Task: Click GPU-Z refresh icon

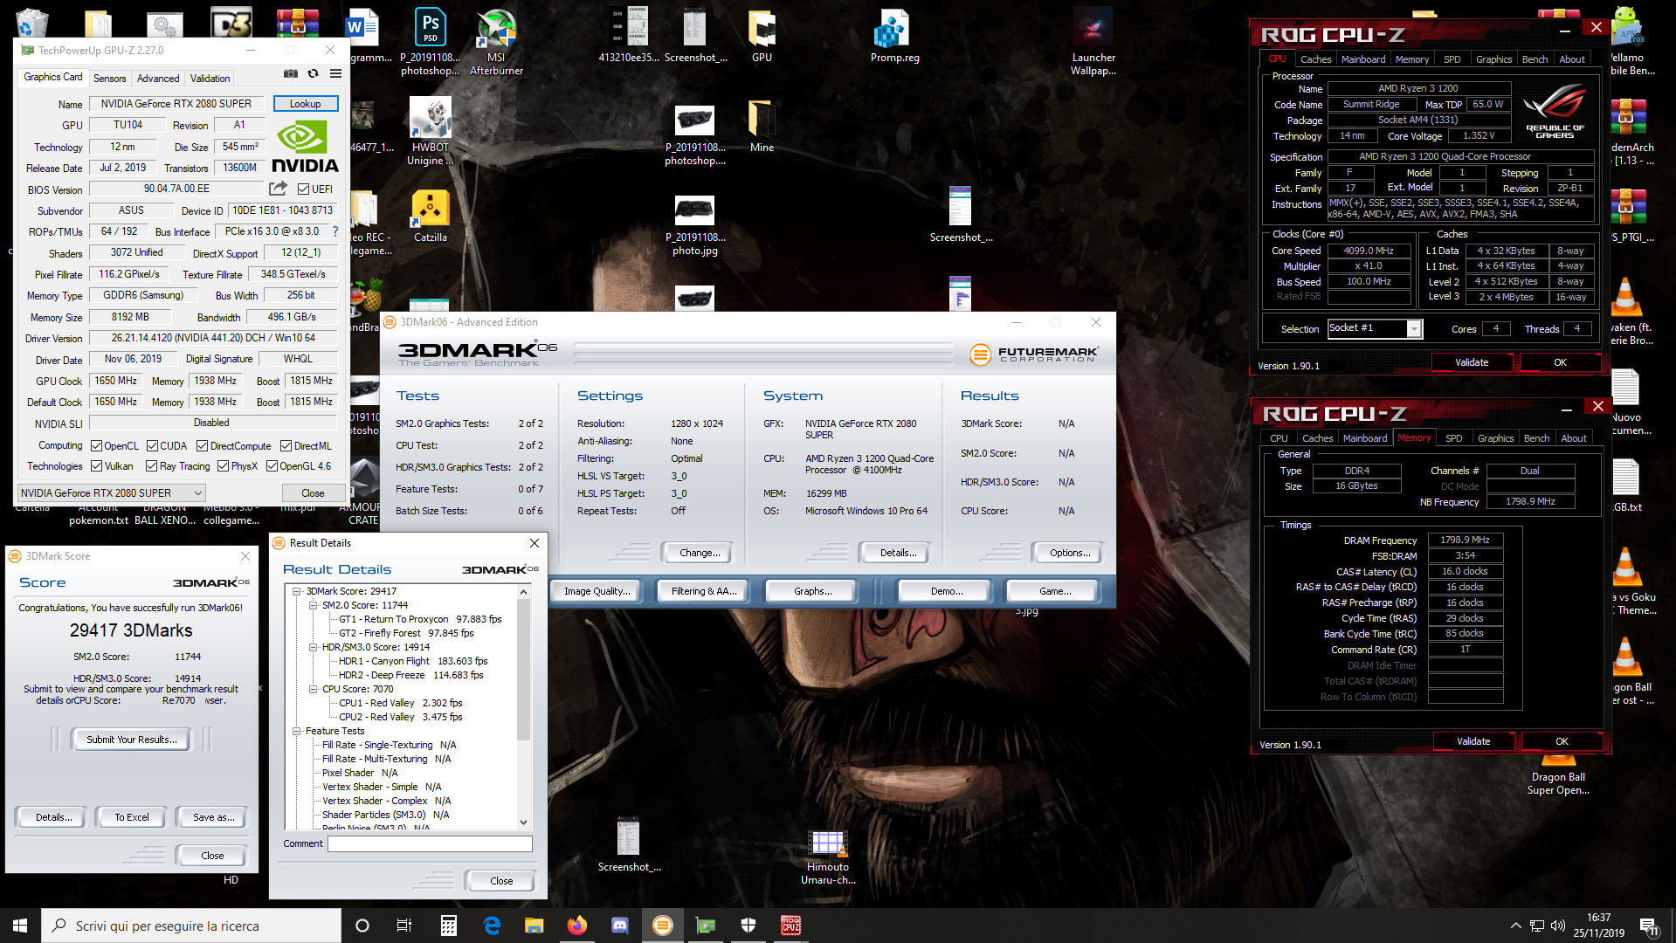Action: (314, 74)
